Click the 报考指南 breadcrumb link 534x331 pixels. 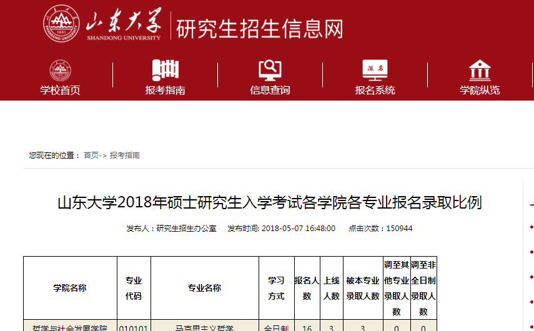pyautogui.click(x=125, y=156)
